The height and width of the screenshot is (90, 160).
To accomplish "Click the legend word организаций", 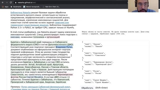I will click(53, 37).
